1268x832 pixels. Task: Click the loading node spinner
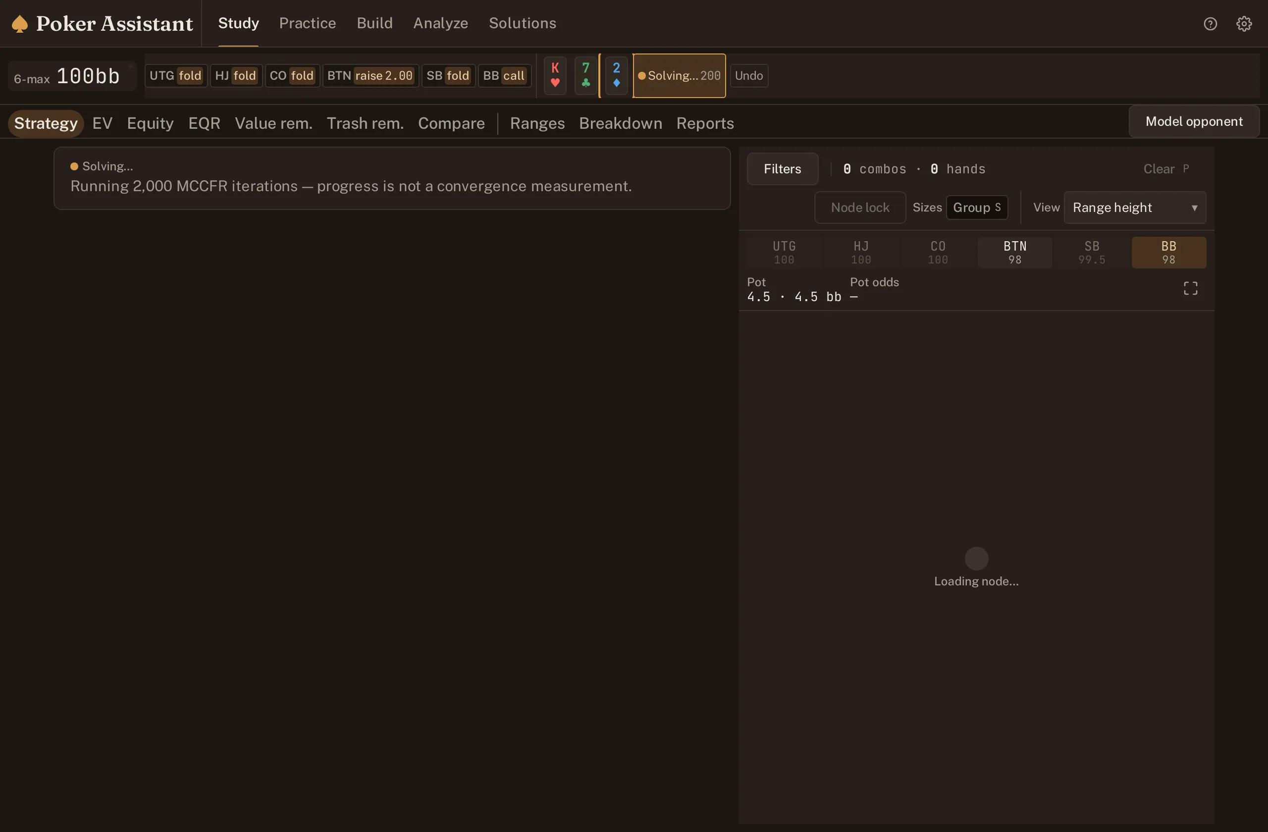pyautogui.click(x=977, y=559)
